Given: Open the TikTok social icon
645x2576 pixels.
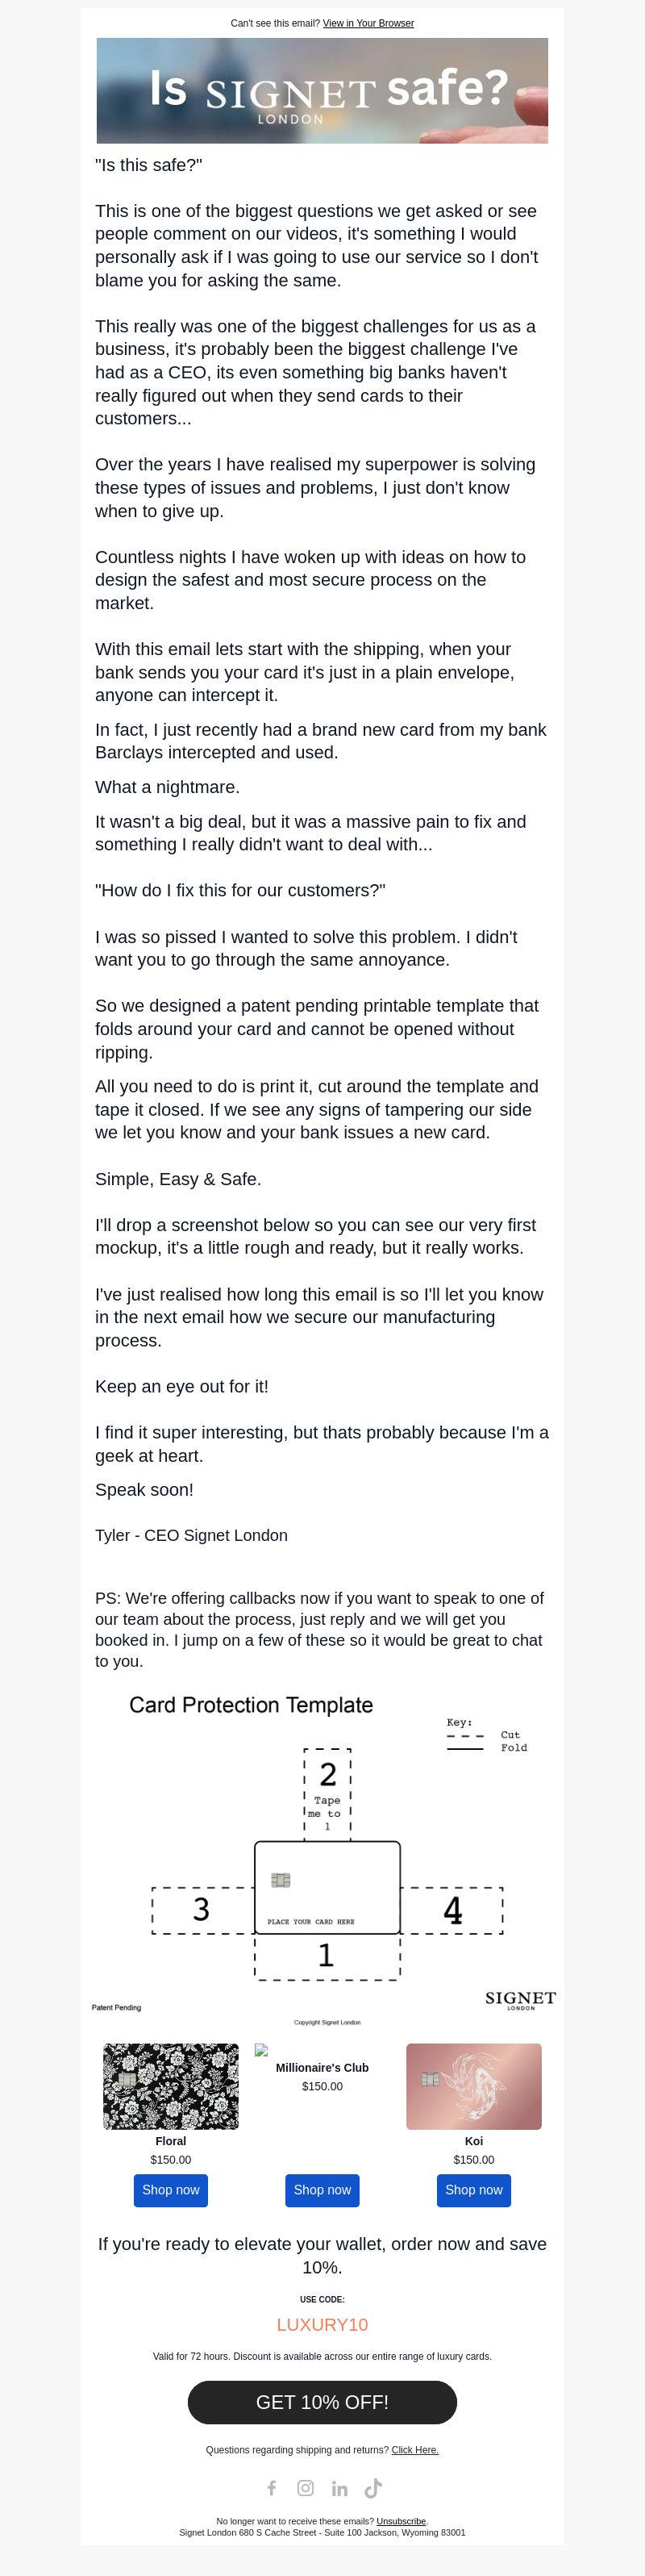Looking at the screenshot, I should [373, 2487].
